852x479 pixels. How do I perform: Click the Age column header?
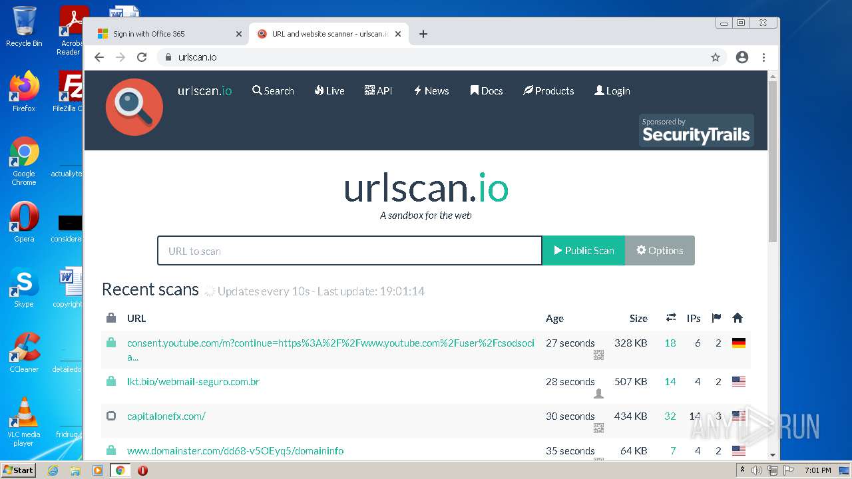(x=554, y=318)
